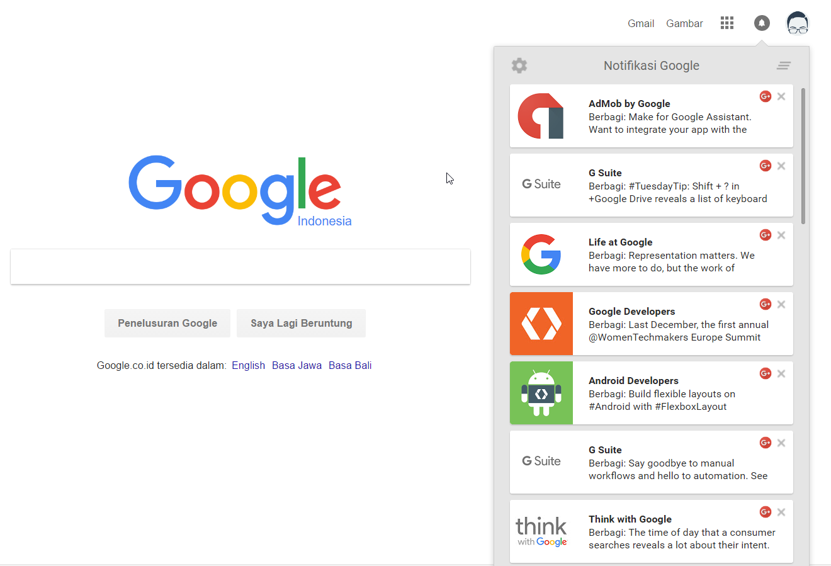
Task: Go to Gambar image search
Action: [684, 23]
